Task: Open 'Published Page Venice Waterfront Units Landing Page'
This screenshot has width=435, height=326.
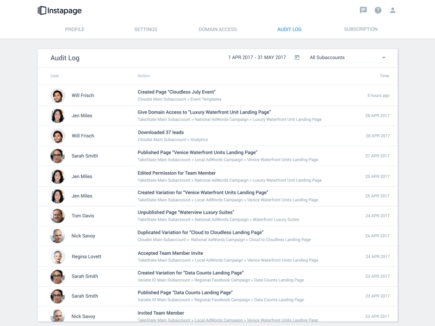Action: click(x=197, y=153)
